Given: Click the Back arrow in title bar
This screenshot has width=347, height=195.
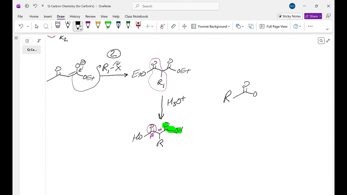Looking at the screenshot, I should [27, 6].
